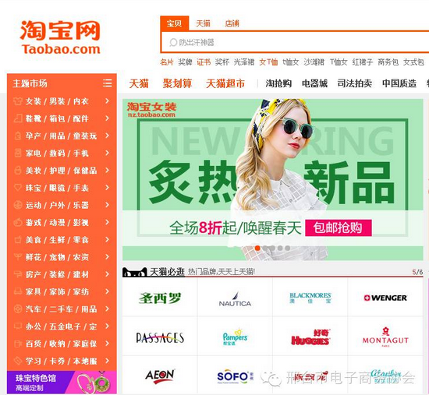Screen dimensions: 429x395
Task: Open the HUGGIES brand logo
Action: pyautogui.click(x=310, y=337)
